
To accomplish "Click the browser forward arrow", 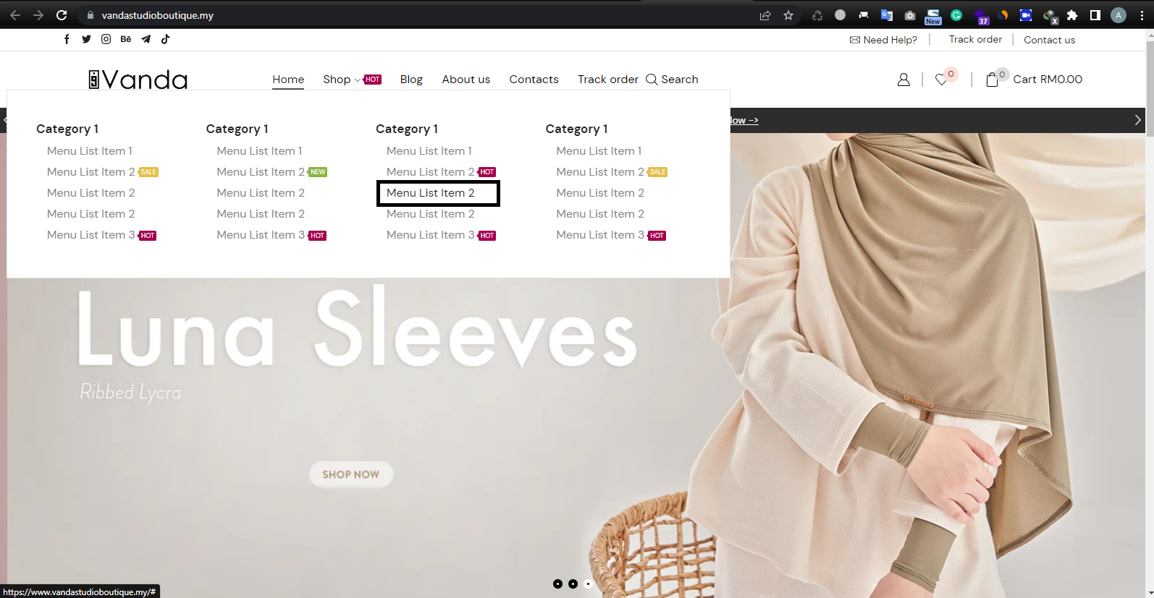I will 38,15.
